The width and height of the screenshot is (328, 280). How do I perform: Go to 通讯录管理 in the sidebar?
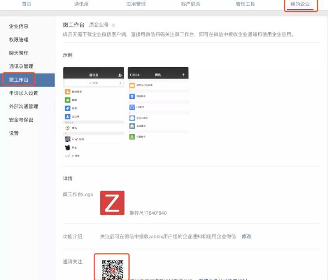pyautogui.click(x=21, y=66)
